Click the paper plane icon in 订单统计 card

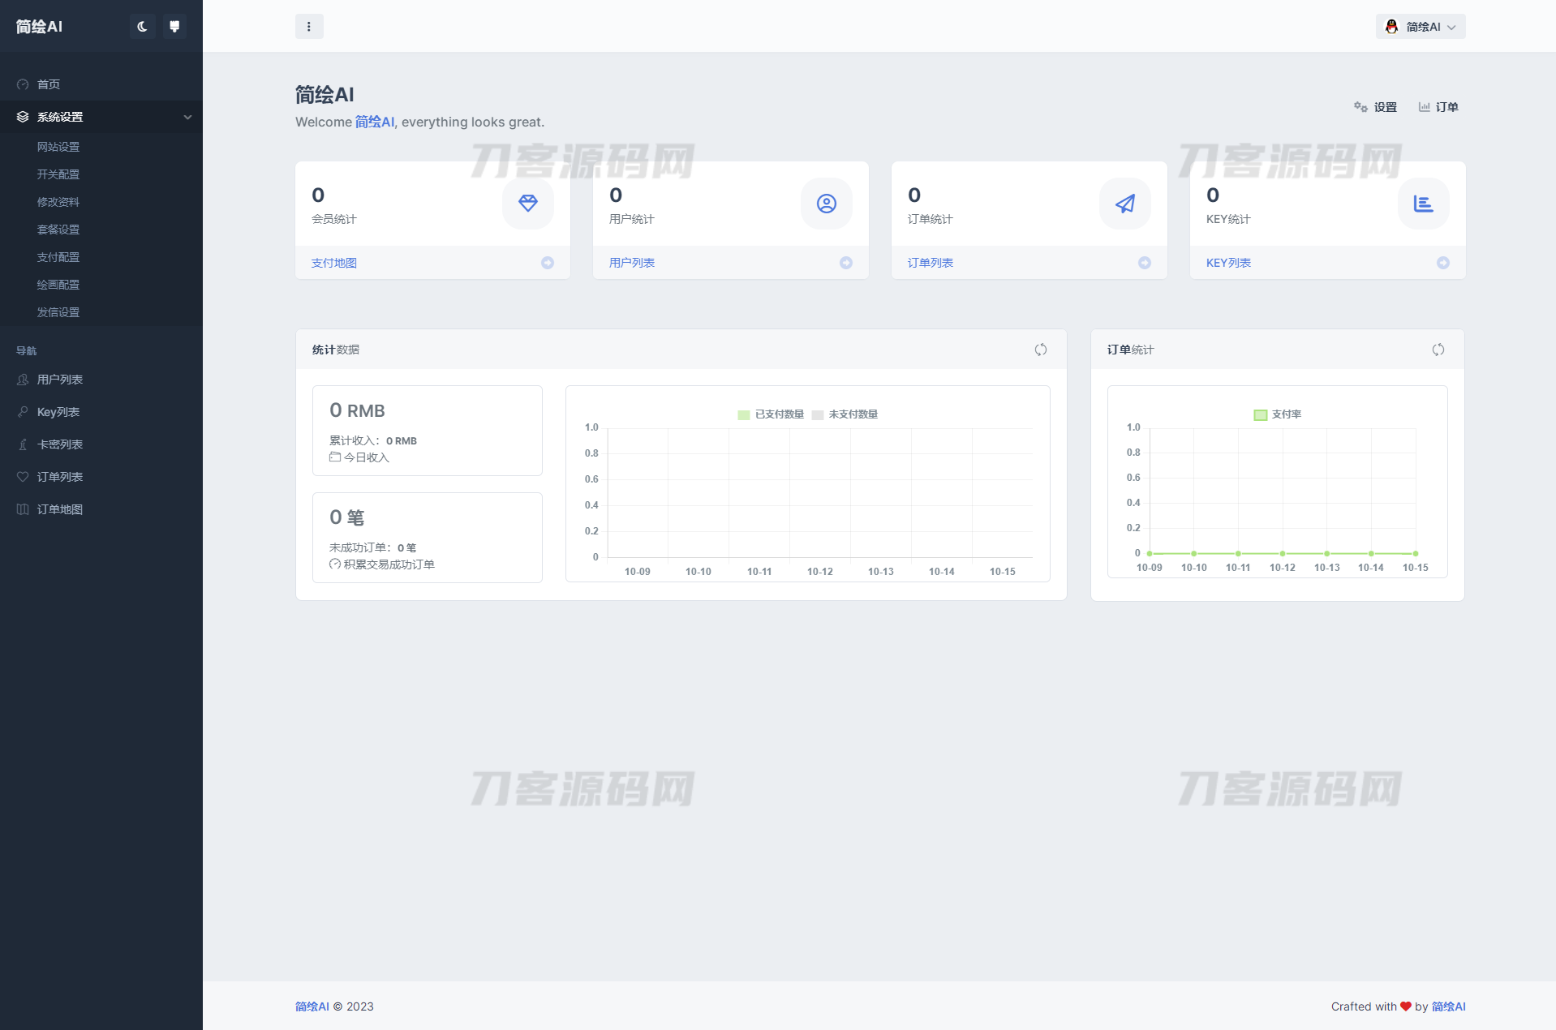(x=1124, y=204)
